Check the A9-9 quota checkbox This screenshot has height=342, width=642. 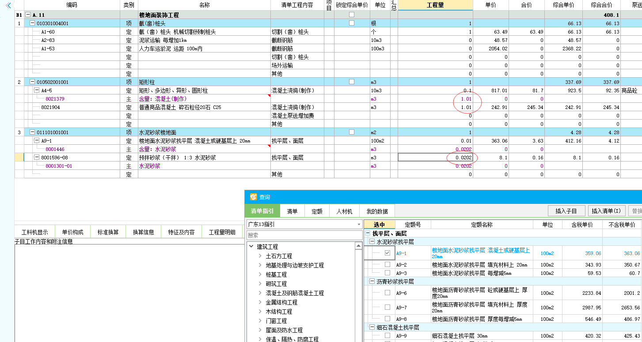387,336
